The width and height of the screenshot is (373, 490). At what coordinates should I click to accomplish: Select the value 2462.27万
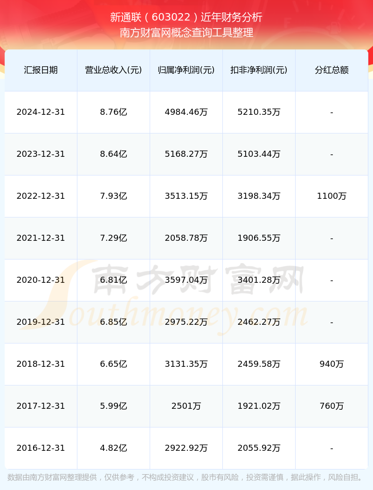click(x=259, y=322)
